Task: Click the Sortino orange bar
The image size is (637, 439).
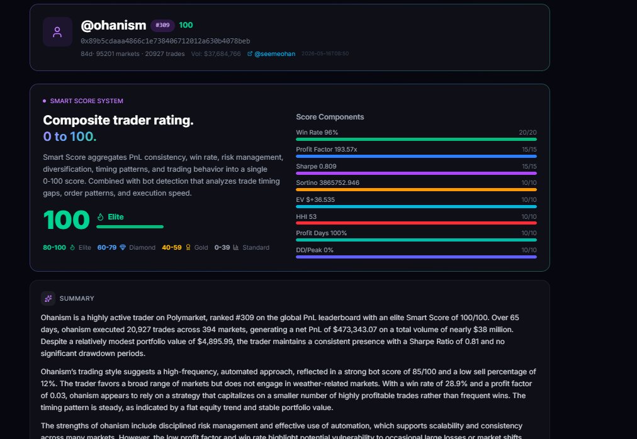Action: 417,190
